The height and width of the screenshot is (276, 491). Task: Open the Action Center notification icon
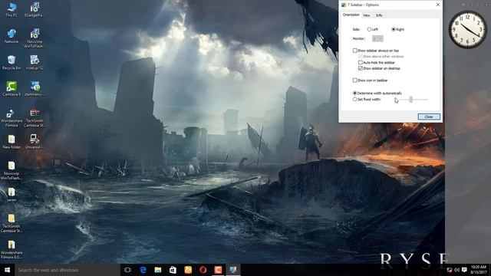[464, 270]
